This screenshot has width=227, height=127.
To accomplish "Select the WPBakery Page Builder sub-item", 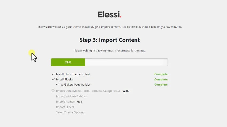I will pyautogui.click(x=75, y=85).
